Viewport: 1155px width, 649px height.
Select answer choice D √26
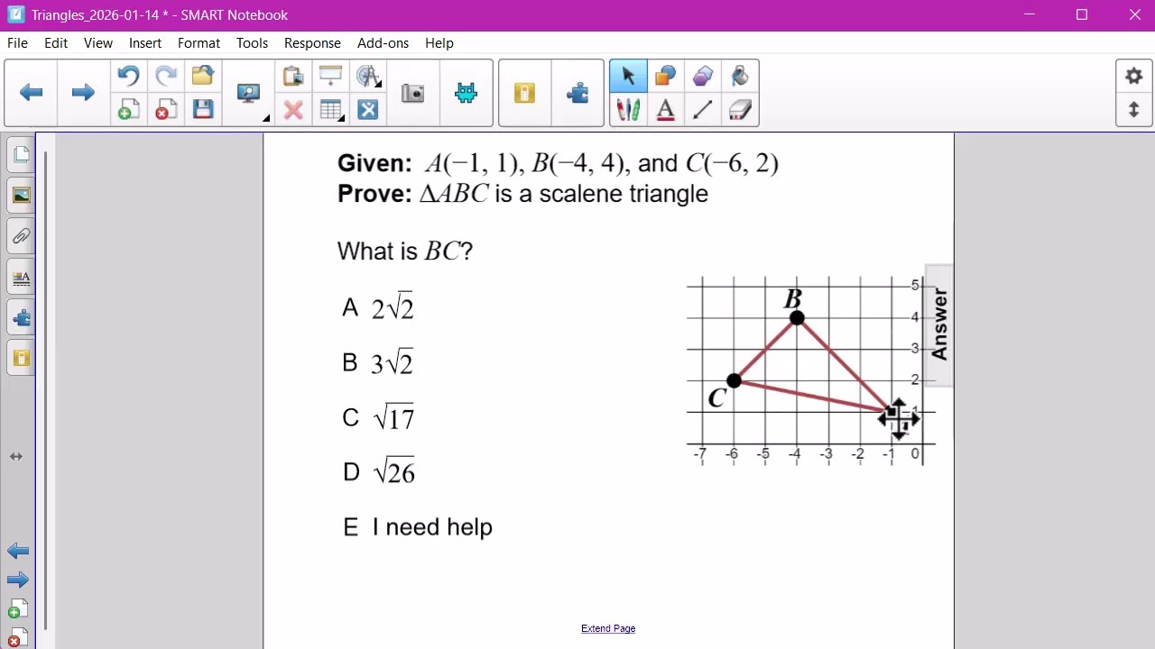click(378, 471)
